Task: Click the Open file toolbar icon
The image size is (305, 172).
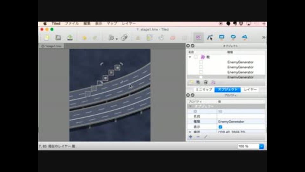Action: pos(58,38)
